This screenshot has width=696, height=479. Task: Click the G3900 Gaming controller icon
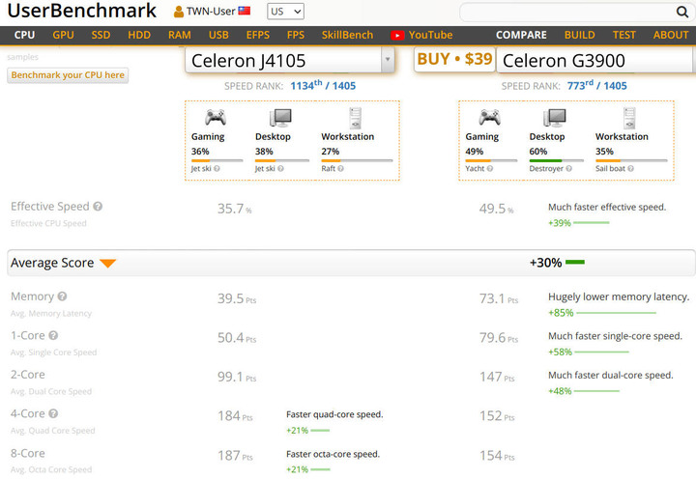489,118
